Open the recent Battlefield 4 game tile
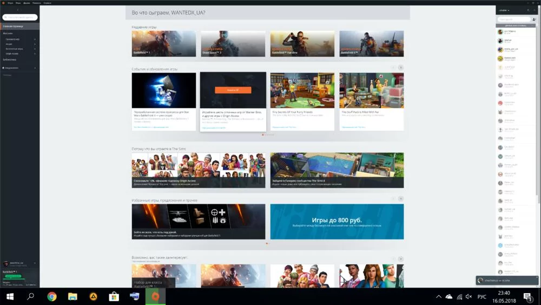The width and height of the screenshot is (541, 305). click(x=372, y=43)
